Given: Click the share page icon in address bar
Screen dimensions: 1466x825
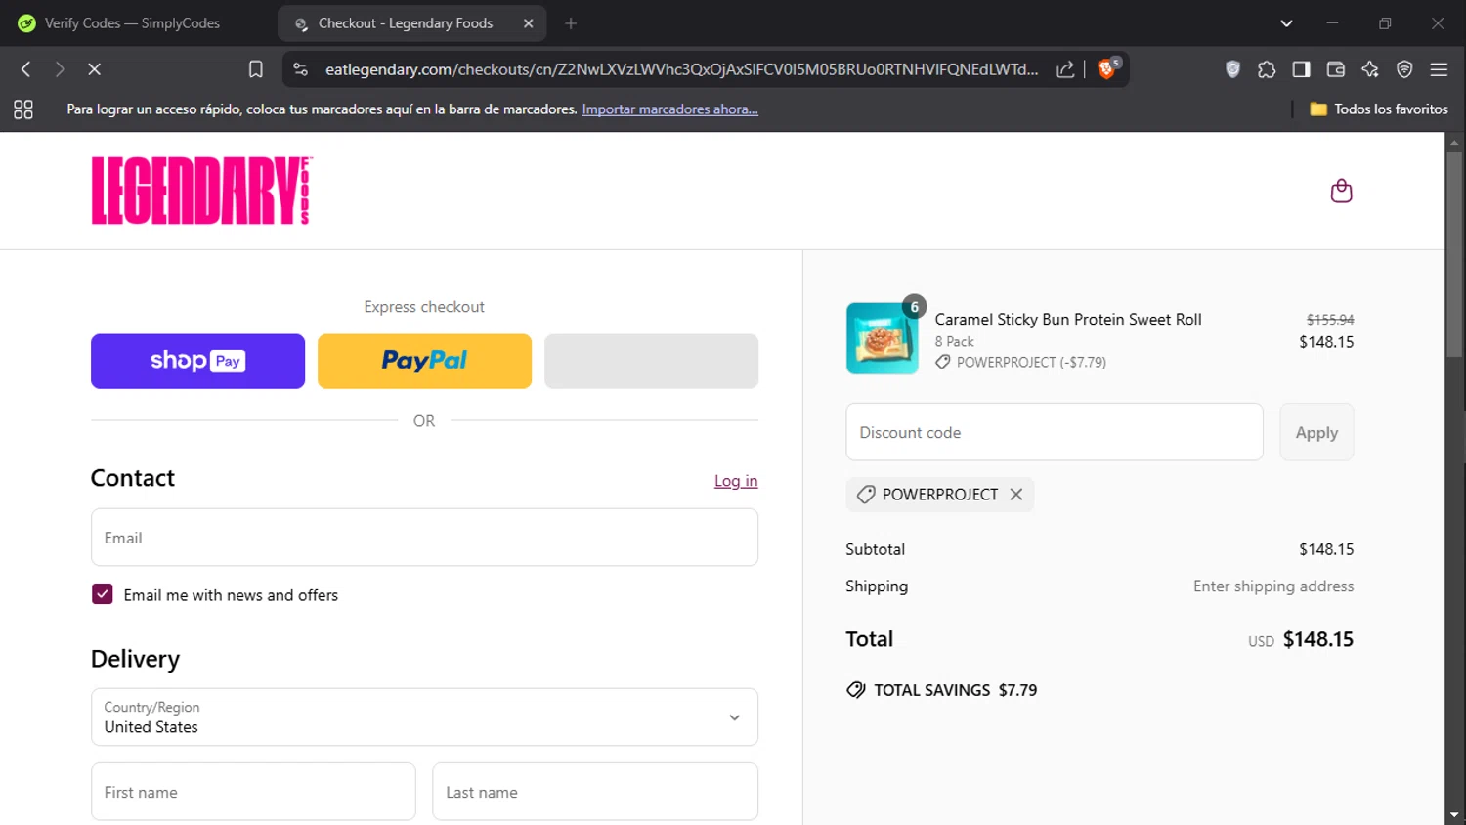Looking at the screenshot, I should pyautogui.click(x=1065, y=69).
